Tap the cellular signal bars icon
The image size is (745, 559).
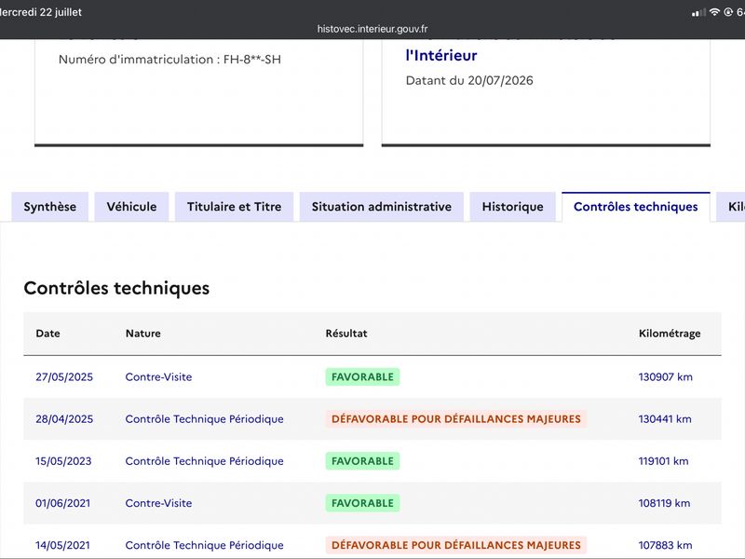(698, 12)
